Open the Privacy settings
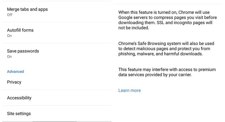Image resolution: width=225 pixels, height=122 pixels. (x=14, y=82)
